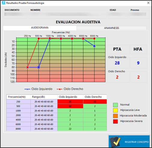The height and width of the screenshot is (148, 152).
Task: Click the 8000 Hz Oido Izquierdo cell showing 22
Action: (70, 129)
